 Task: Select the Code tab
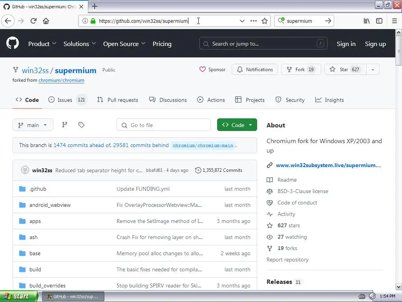(x=27, y=100)
